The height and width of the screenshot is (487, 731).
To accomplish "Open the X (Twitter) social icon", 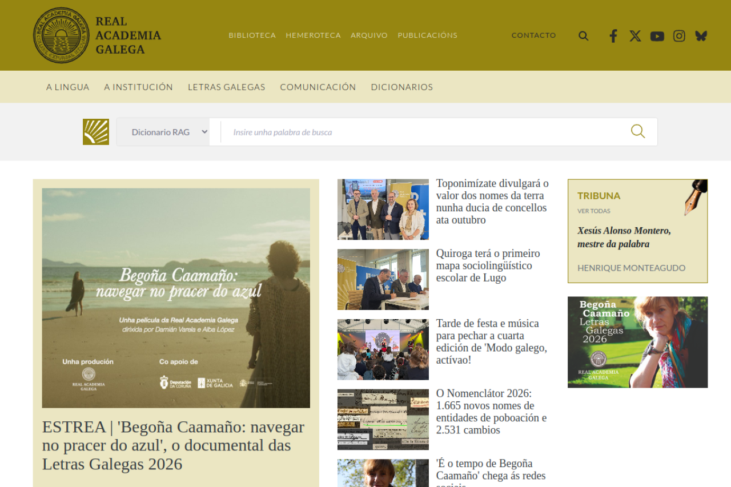I will click(635, 36).
